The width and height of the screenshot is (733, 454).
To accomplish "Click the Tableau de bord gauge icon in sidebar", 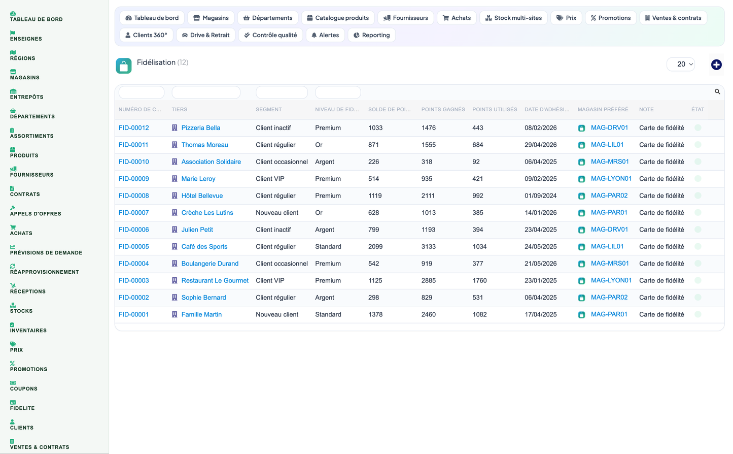I will (x=13, y=14).
